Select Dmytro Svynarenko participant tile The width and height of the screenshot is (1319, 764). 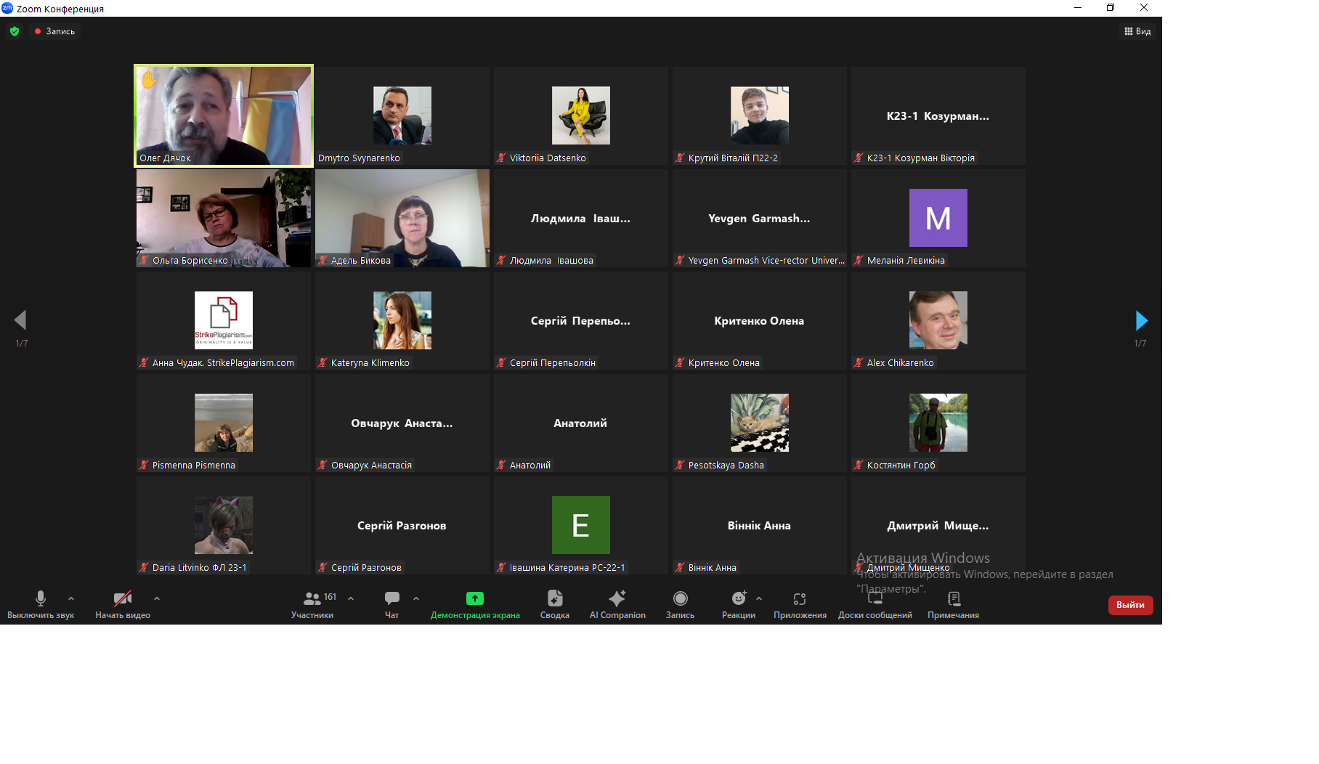pyautogui.click(x=402, y=116)
